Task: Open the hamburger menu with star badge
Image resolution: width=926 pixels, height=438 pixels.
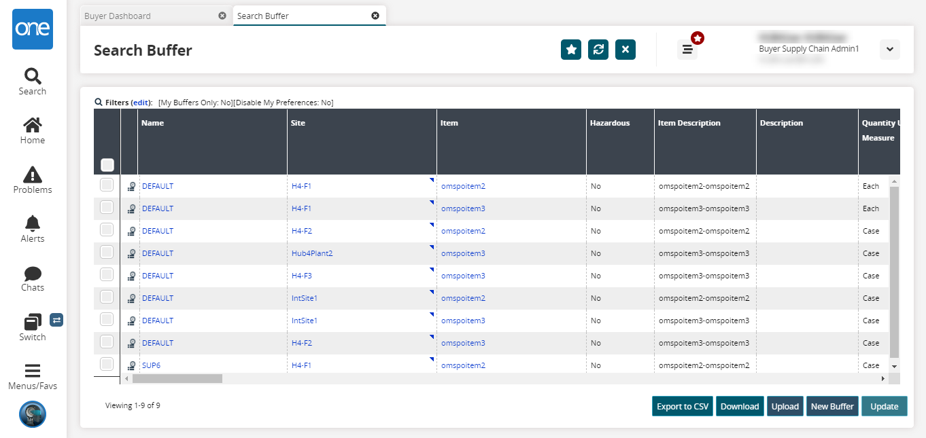Action: [687, 50]
